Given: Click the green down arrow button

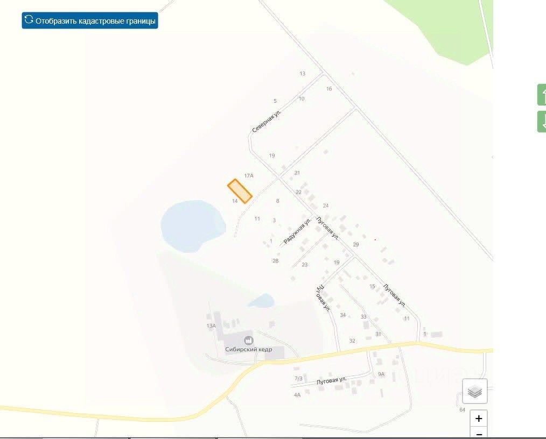Looking at the screenshot, I should pos(542,122).
